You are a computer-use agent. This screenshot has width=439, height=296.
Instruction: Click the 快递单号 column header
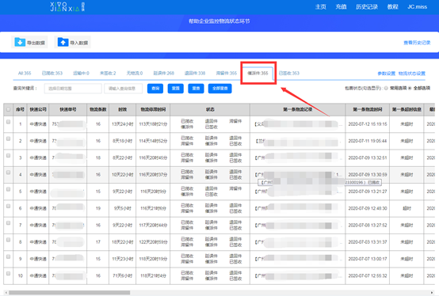click(x=68, y=109)
